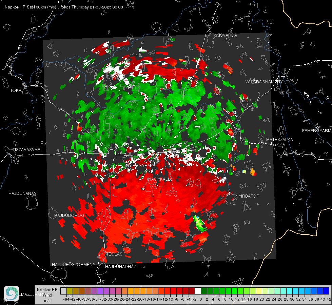Select the HAJDÚHADHÁZ town label

click(x=121, y=267)
